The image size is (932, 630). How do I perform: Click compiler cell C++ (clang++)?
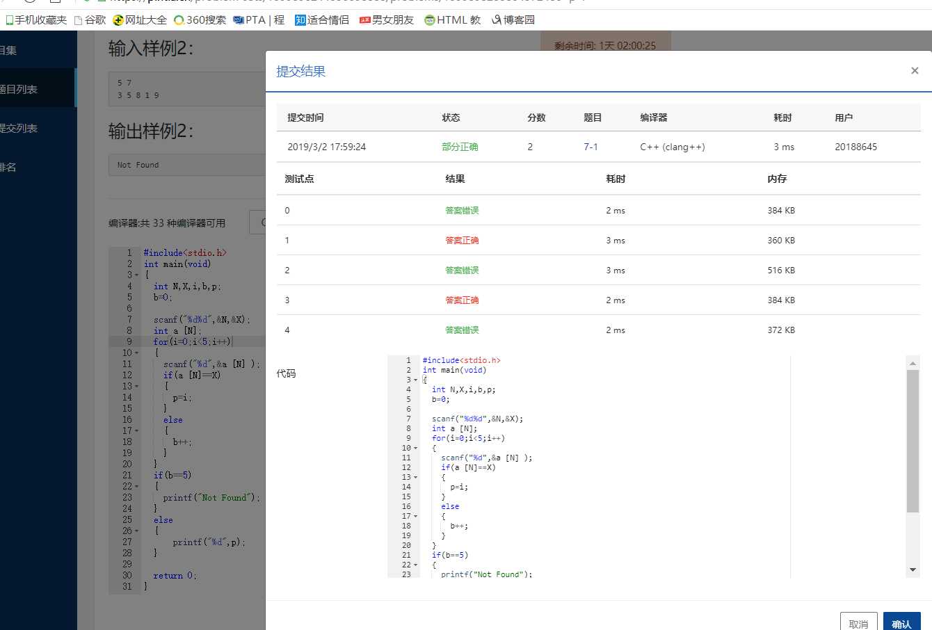673,147
